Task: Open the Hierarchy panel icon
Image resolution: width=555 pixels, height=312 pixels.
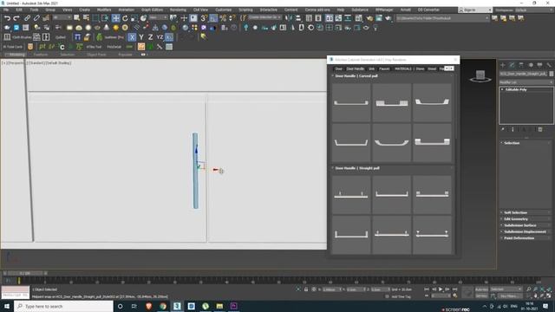Action: coord(521,65)
